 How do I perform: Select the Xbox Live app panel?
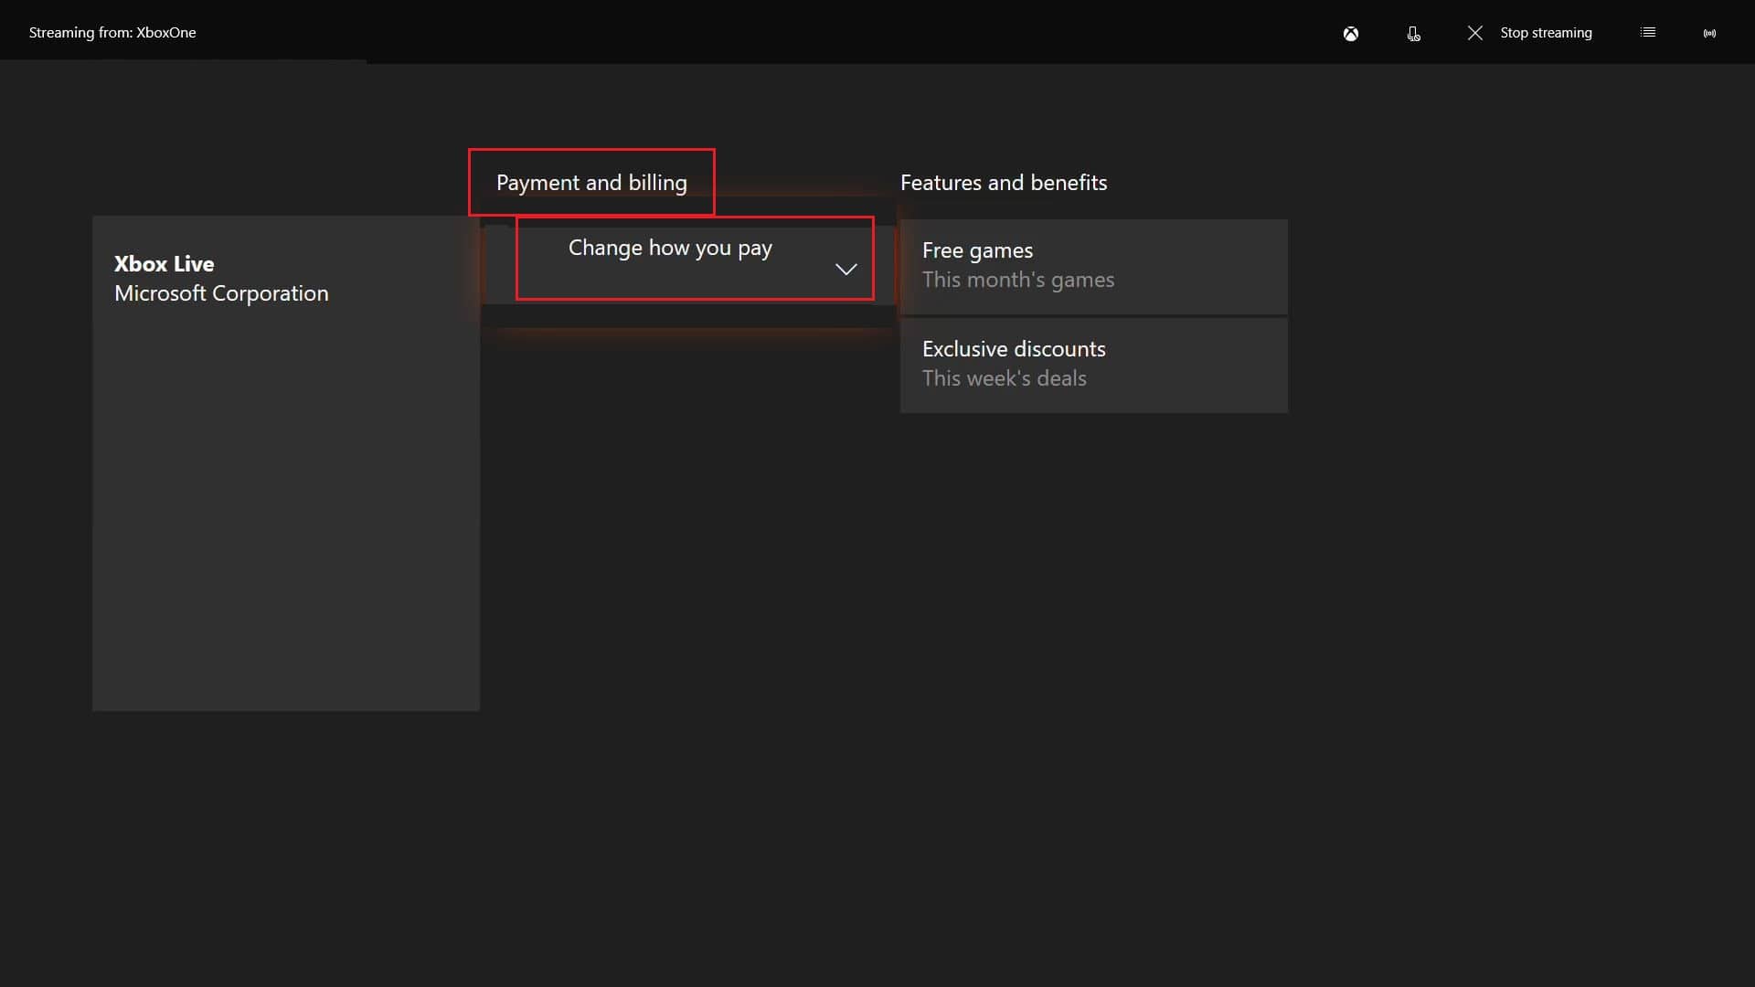[285, 462]
